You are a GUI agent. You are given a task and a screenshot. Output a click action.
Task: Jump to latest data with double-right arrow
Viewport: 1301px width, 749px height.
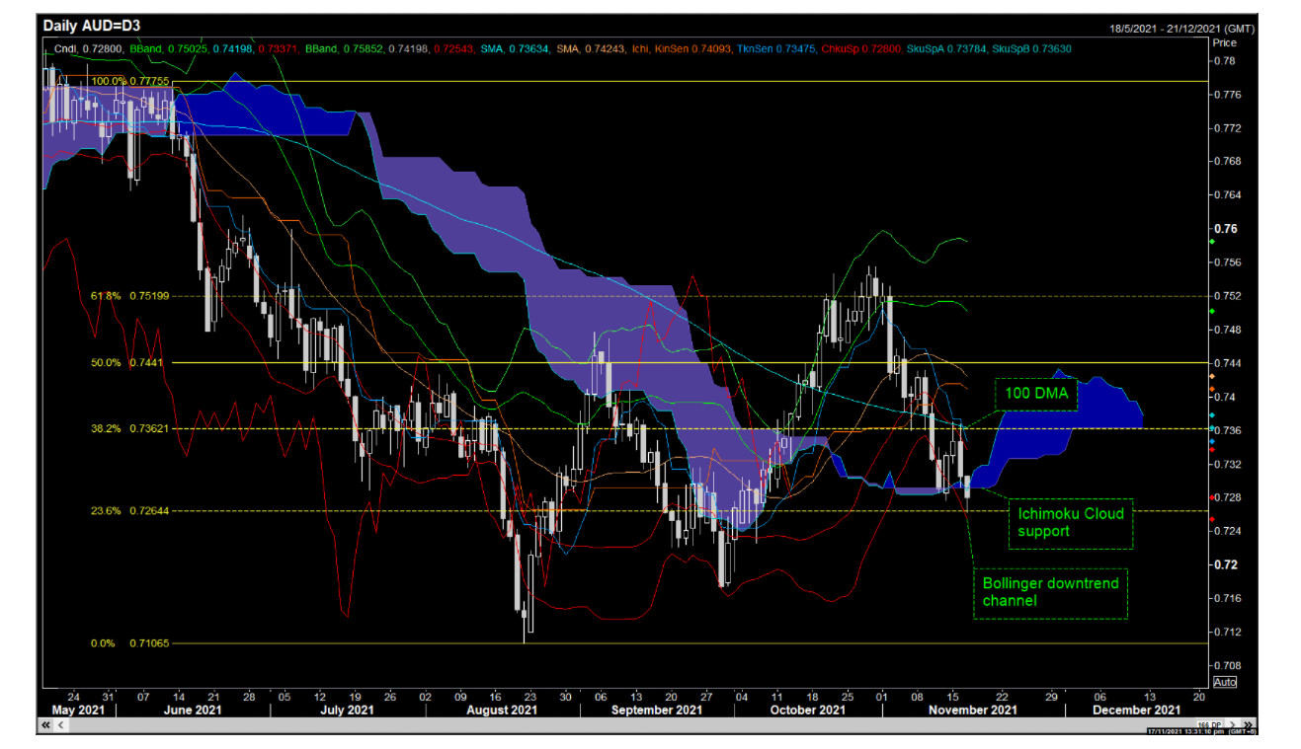pyautogui.click(x=1249, y=724)
